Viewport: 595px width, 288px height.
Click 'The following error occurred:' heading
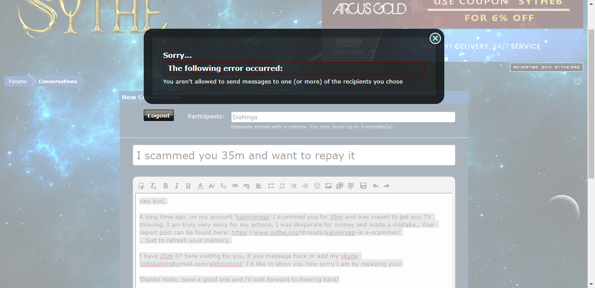(x=225, y=68)
